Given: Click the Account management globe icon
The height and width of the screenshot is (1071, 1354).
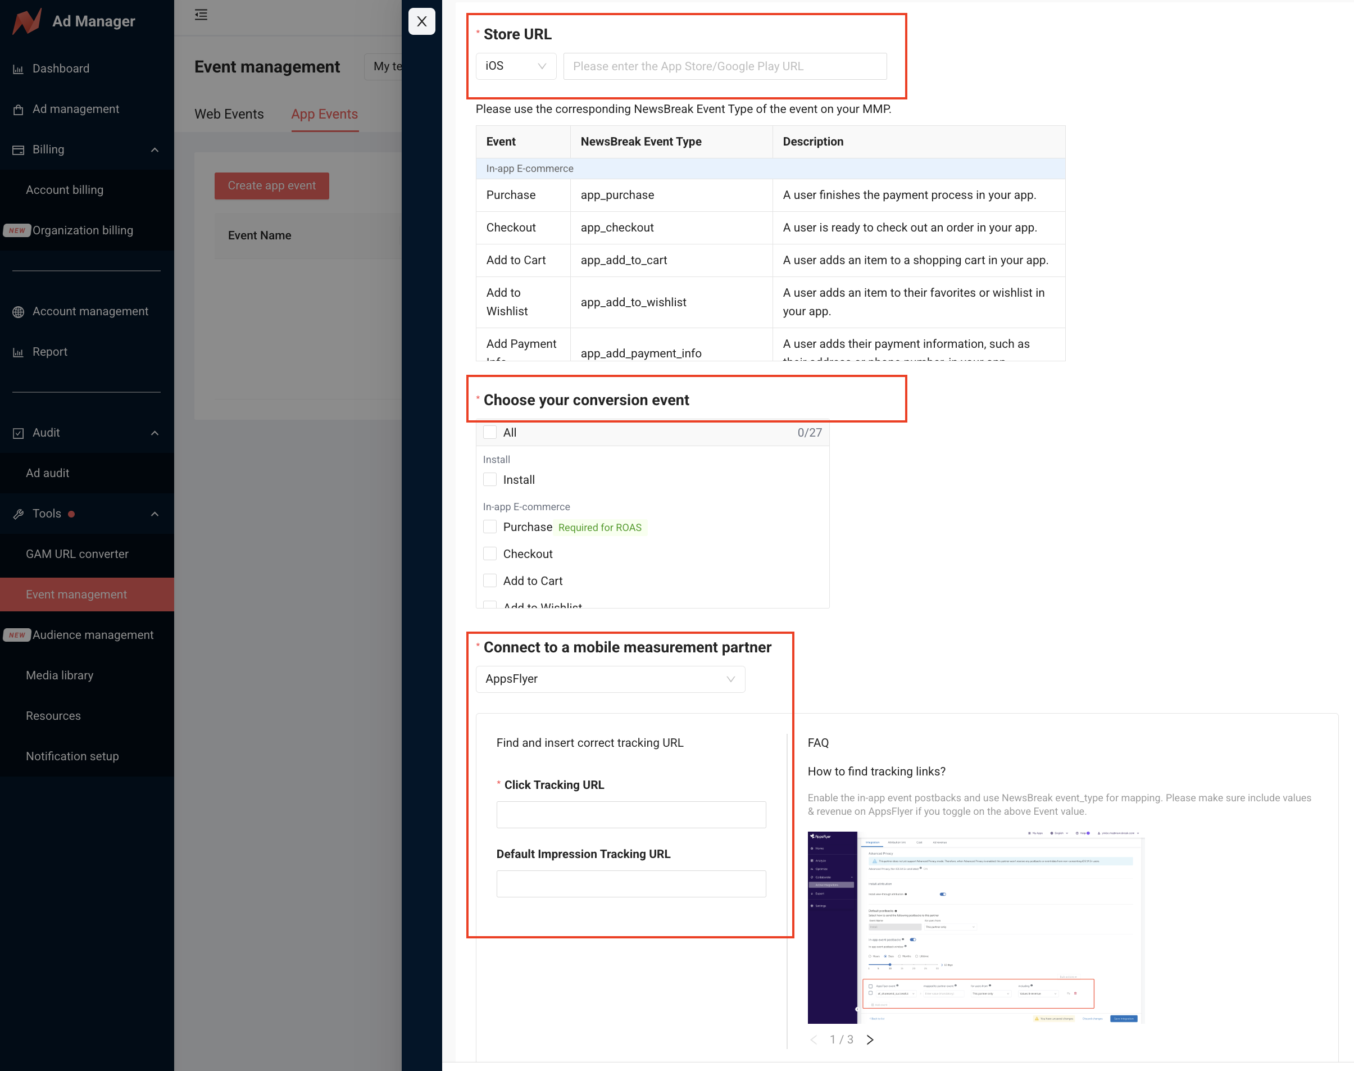Looking at the screenshot, I should [18, 312].
